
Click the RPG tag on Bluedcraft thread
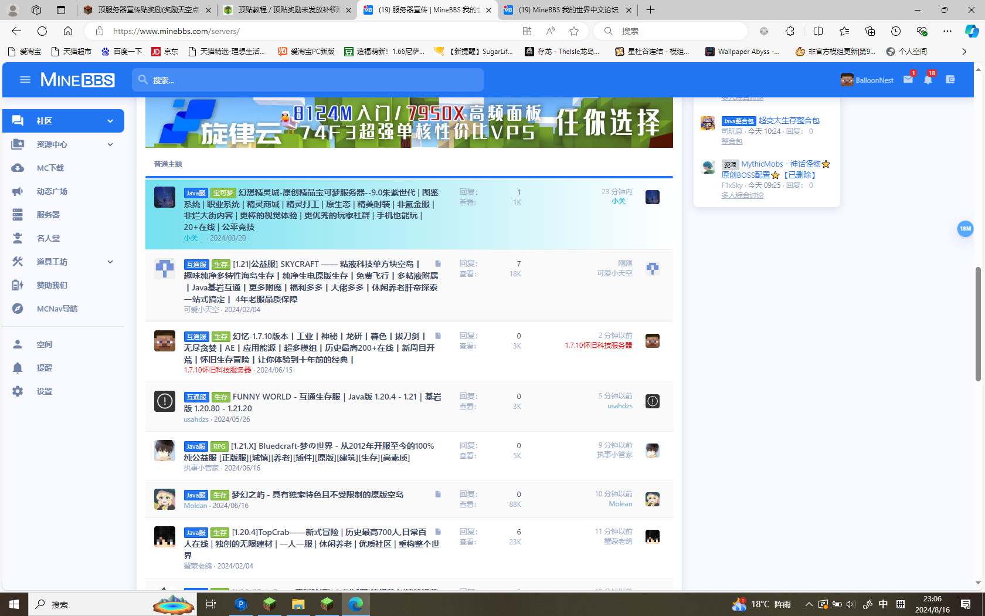(219, 446)
